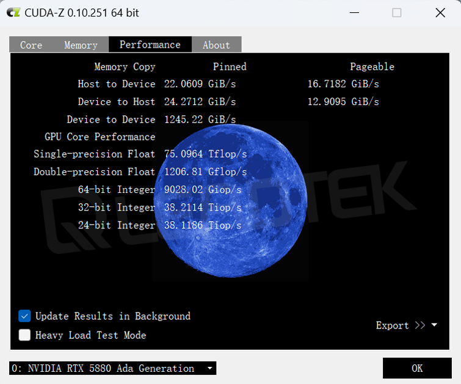
Task: Click the 24-bit Integer label
Action: click(117, 225)
